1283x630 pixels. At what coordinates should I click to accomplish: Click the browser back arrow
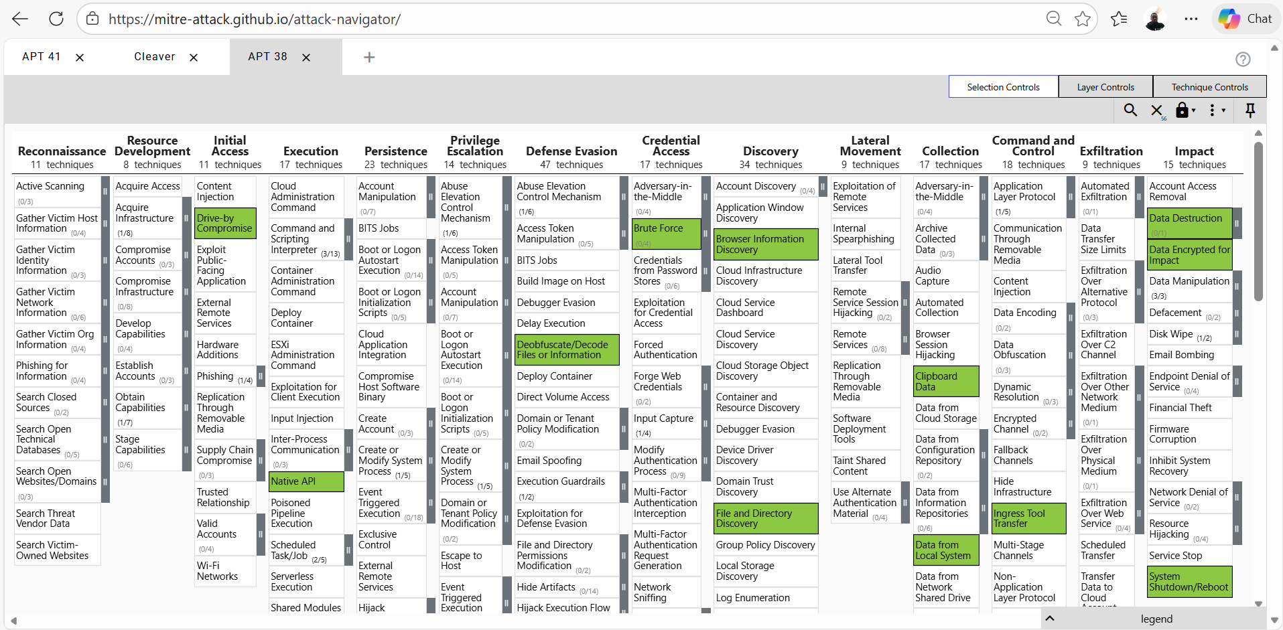tap(20, 19)
